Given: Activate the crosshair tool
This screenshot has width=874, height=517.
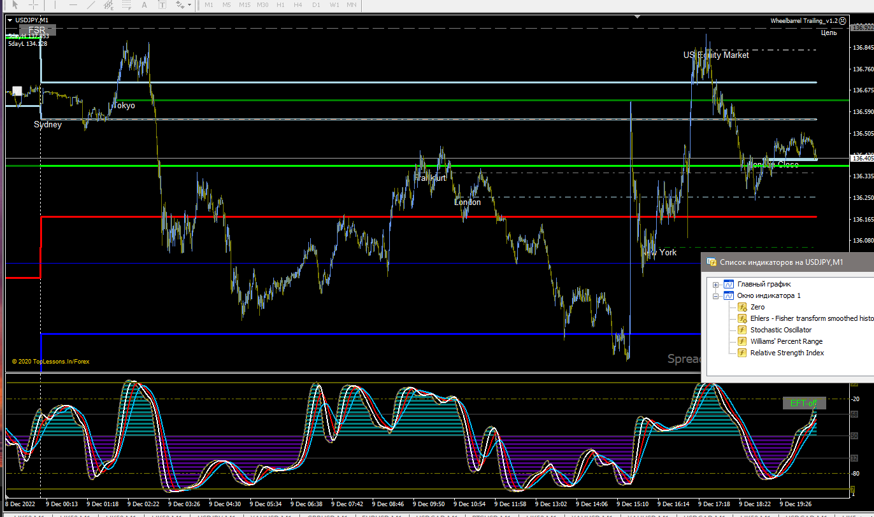Looking at the screenshot, I should coord(34,4).
